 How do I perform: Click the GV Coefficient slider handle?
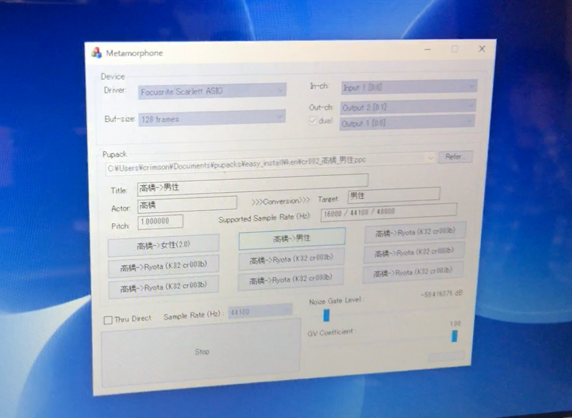[x=454, y=336]
